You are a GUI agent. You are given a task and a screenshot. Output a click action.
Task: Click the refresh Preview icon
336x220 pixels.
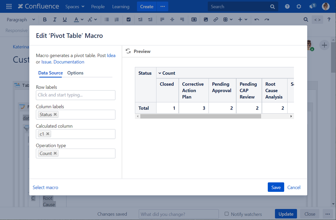(x=128, y=51)
